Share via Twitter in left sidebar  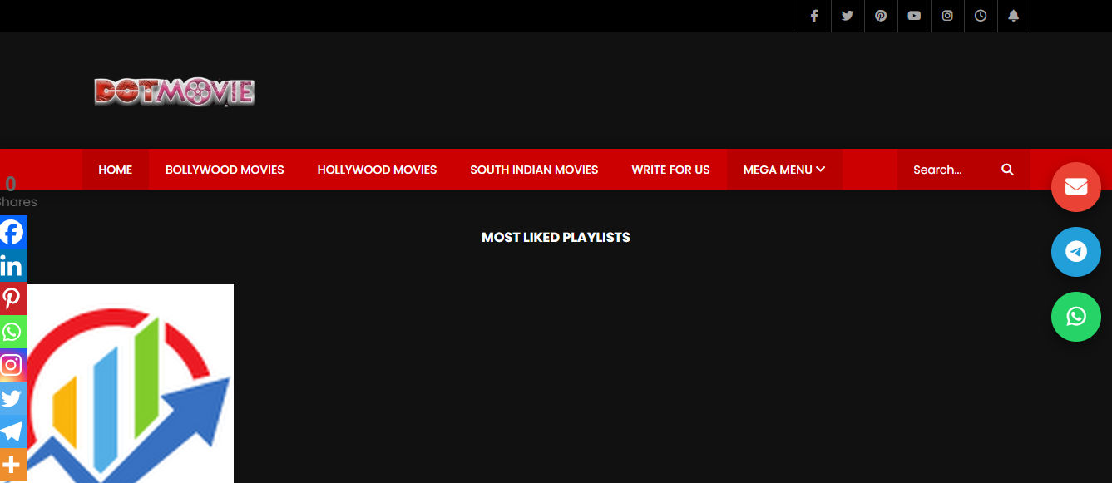pyautogui.click(x=12, y=399)
